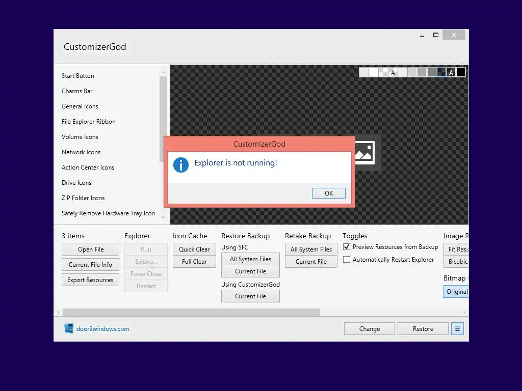Click All System Files under Retake Backup
522x391 pixels.
click(x=311, y=249)
